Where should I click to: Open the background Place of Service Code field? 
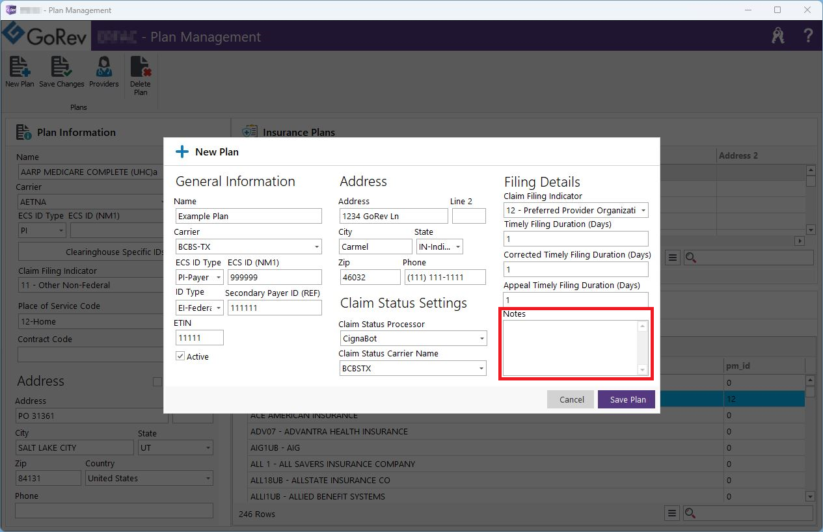pos(91,321)
